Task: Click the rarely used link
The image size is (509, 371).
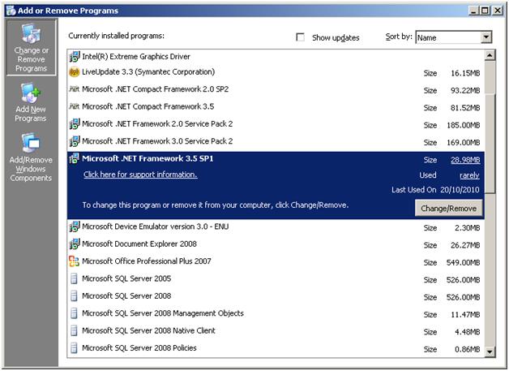Action: [469, 175]
